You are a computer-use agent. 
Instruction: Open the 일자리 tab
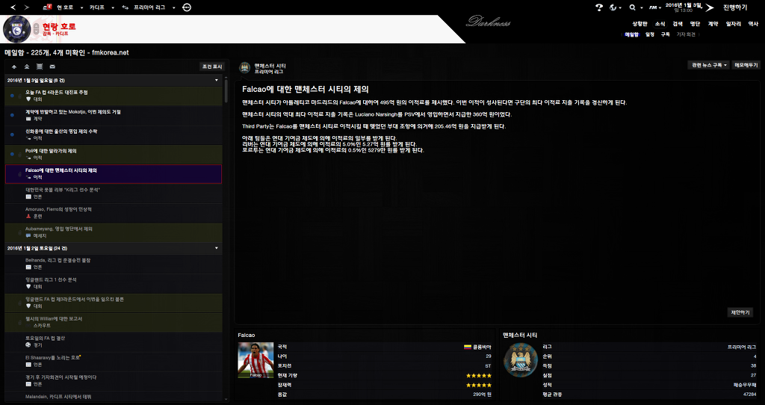point(734,23)
